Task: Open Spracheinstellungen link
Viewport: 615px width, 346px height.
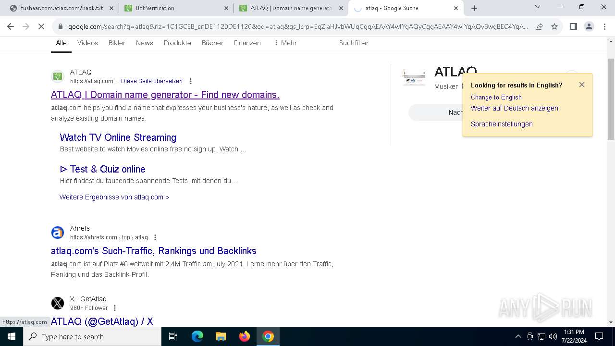Action: [x=502, y=124]
